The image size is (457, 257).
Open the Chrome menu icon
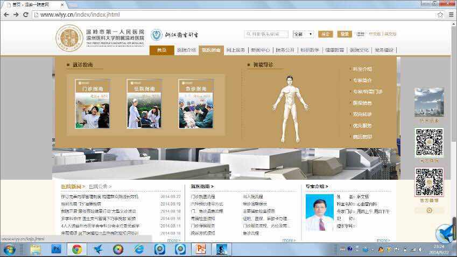pyautogui.click(x=451, y=14)
